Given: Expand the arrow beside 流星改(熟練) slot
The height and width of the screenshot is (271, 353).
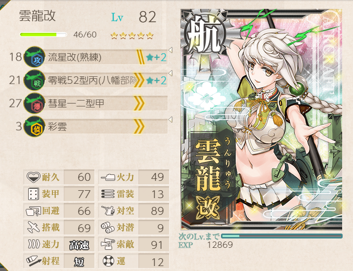Looking at the screenshot, I should point(171,50).
